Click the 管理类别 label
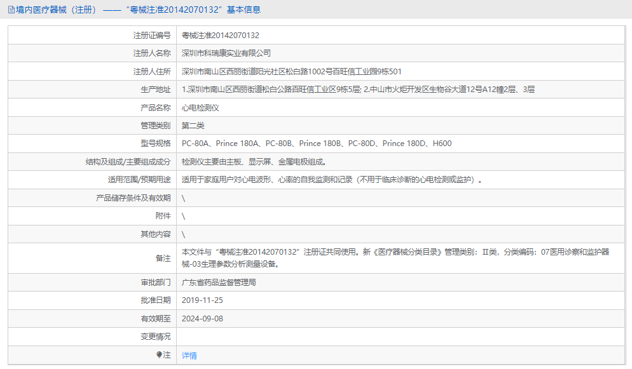This screenshot has height=369, width=632. pos(156,126)
